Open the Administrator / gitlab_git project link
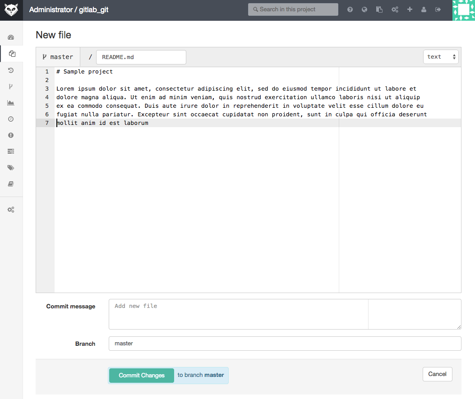The width and height of the screenshot is (475, 399). pyautogui.click(x=69, y=9)
